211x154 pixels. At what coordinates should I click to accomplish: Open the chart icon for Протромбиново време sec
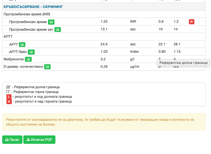tap(57, 29)
